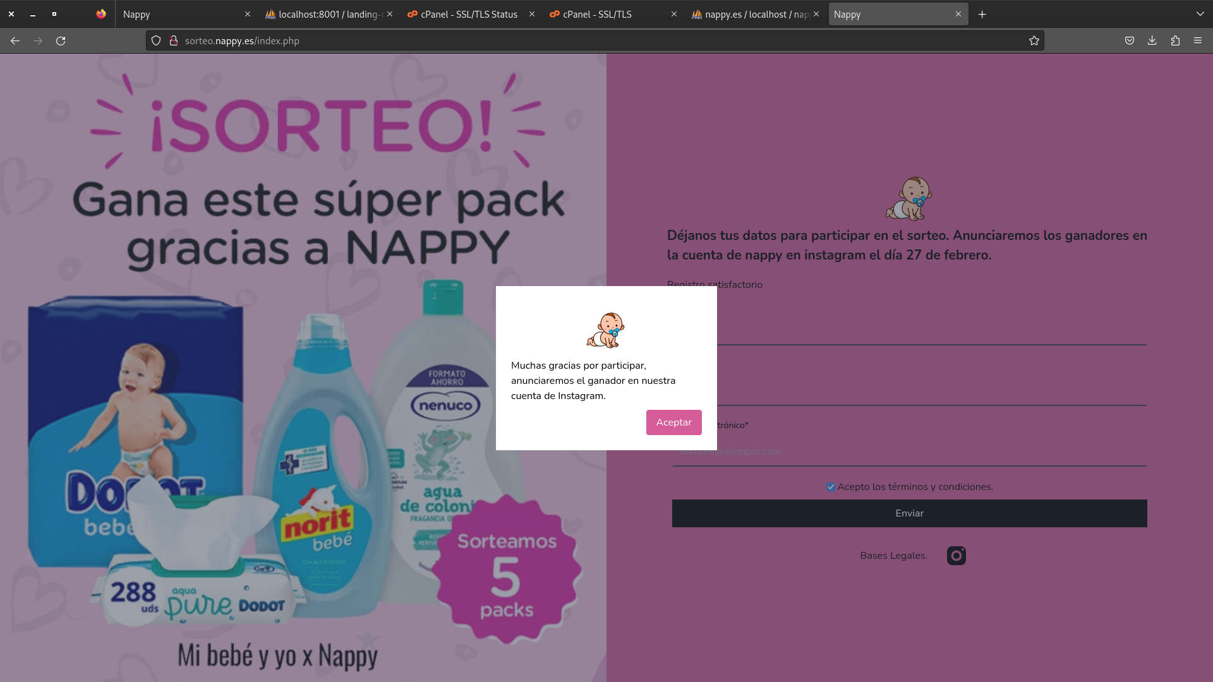The image size is (1213, 682).
Task: Open a new browser tab
Action: [x=982, y=14]
